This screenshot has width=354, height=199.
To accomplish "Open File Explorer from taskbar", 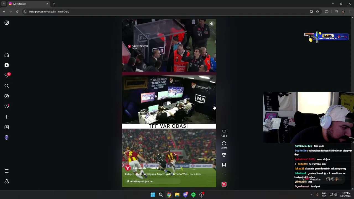I will tap(177, 195).
